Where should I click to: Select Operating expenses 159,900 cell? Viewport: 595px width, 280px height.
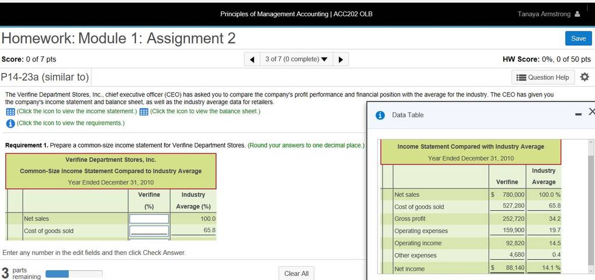click(x=507, y=231)
